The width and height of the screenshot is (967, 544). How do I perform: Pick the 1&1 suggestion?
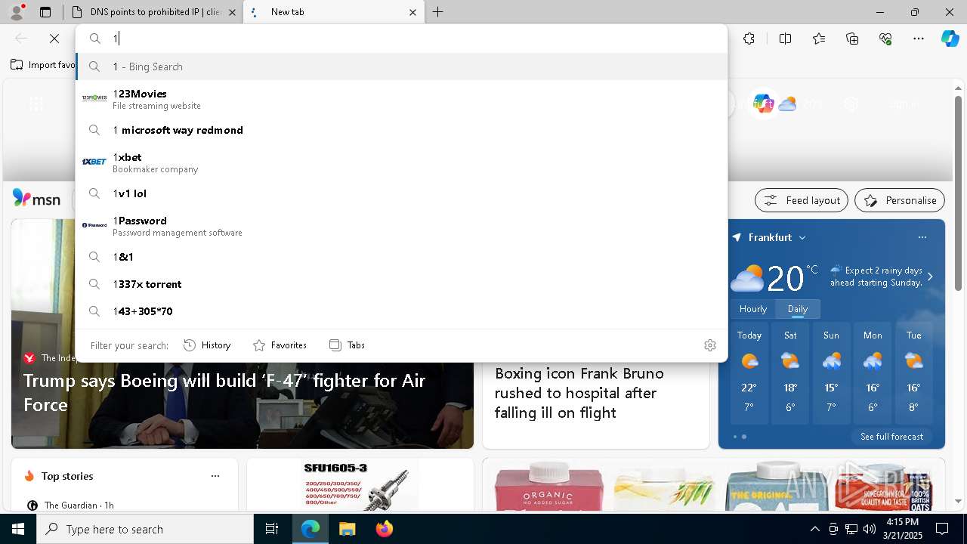402,257
